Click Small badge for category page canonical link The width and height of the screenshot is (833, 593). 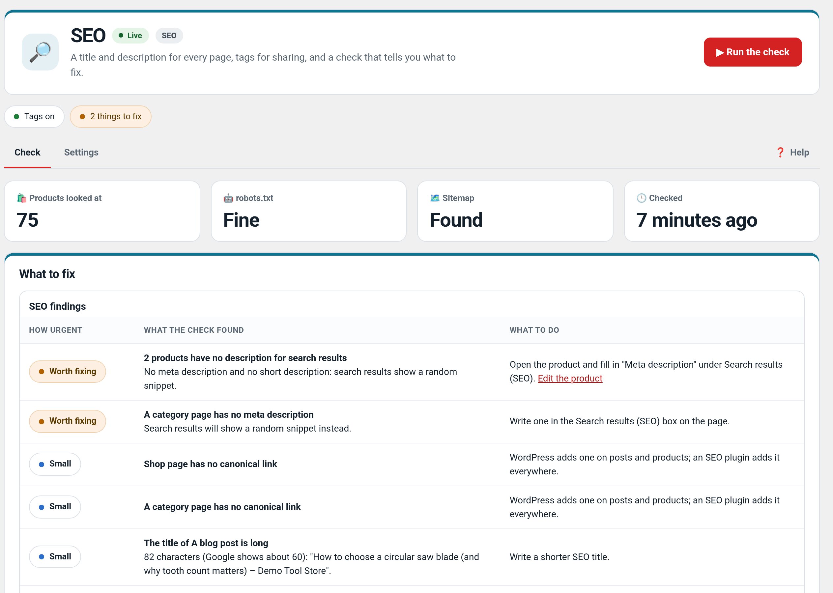55,507
